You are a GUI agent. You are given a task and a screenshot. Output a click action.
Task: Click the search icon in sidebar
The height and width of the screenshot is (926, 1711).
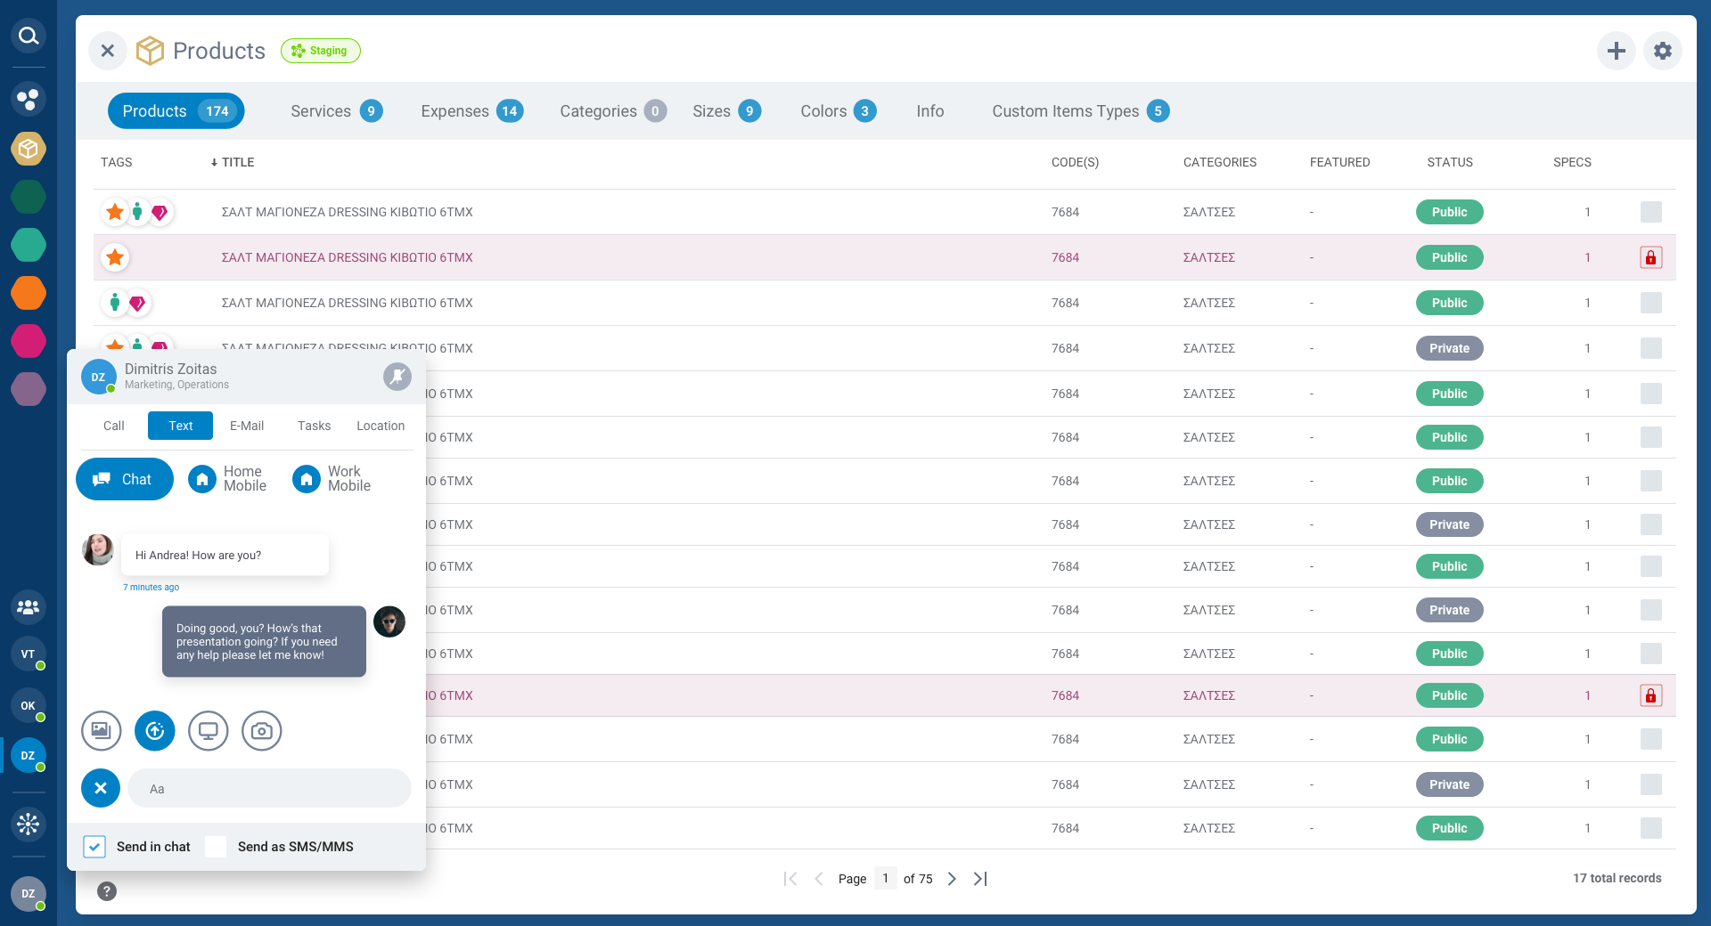pos(29,36)
